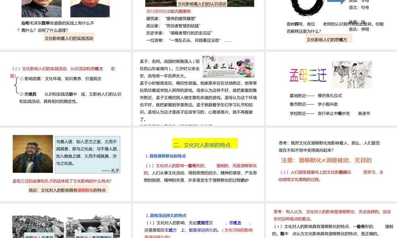The height and width of the screenshot is (238, 397).
Task: Open the slide with two black-and-white photos
Action: [x=66, y=221]
